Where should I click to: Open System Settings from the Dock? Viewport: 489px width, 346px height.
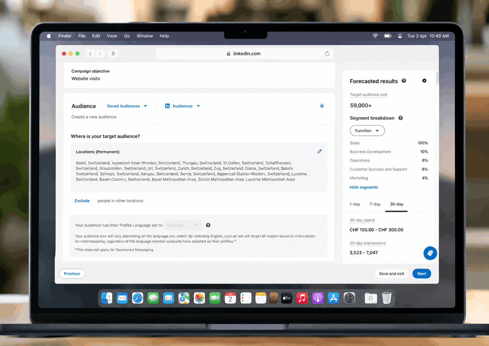pyautogui.click(x=349, y=298)
